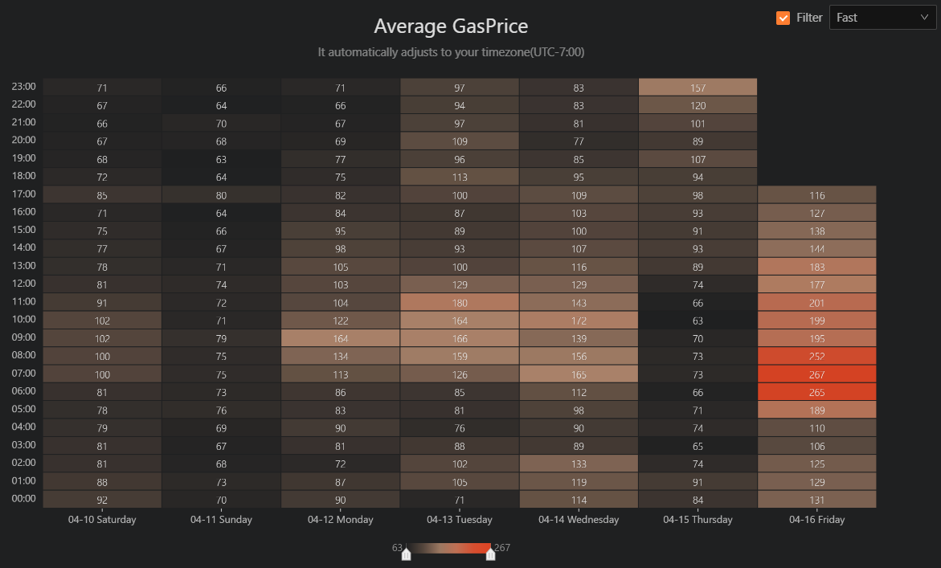Click the right handle of the color range slider
Viewport: 941px width, 568px height.
coord(490,554)
